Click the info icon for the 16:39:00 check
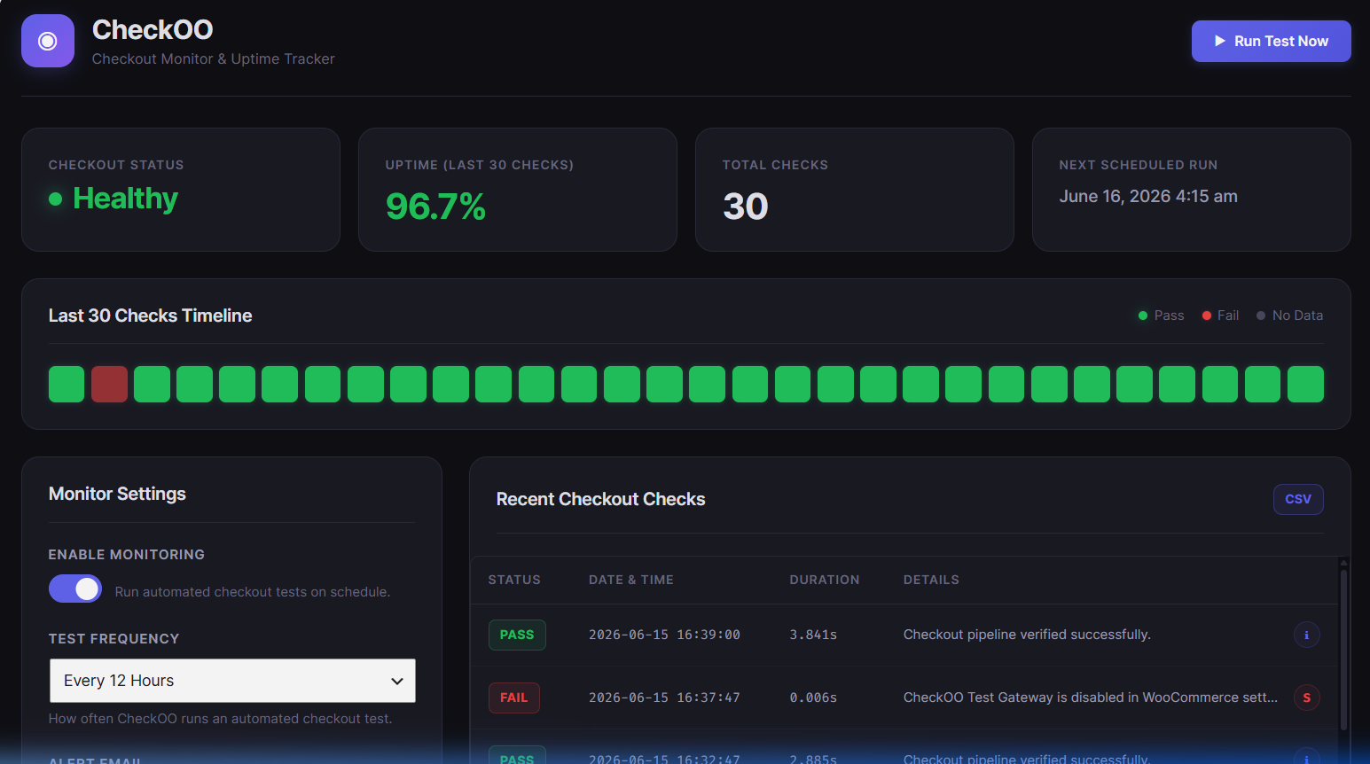The width and height of the screenshot is (1370, 764). click(1306, 635)
